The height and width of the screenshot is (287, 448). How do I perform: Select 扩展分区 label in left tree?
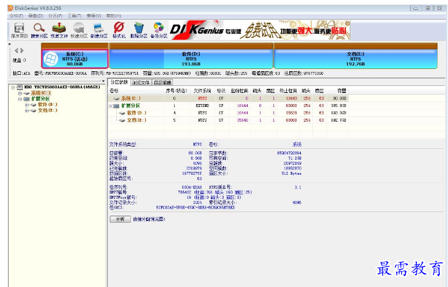[40, 99]
